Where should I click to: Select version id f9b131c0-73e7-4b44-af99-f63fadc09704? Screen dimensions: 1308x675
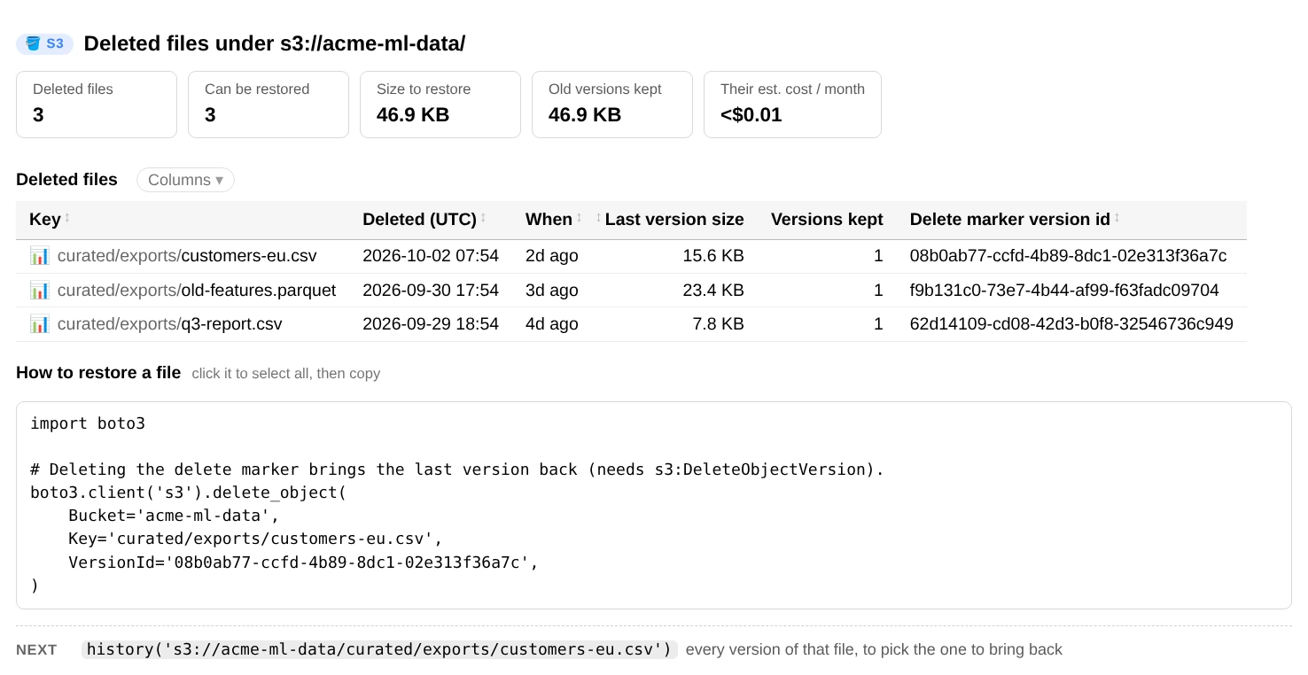(x=1064, y=290)
